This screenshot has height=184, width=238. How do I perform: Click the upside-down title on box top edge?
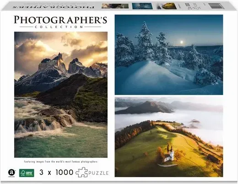(54, 7)
